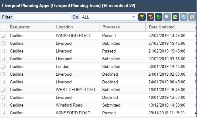Click date cell 30/01/2019 14:45:00

click(167, 67)
